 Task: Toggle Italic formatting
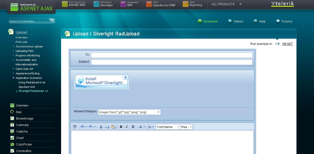(127, 127)
